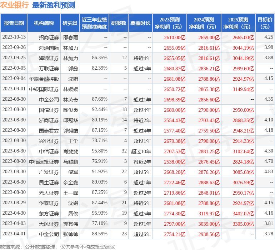The width and height of the screenshot is (275, 250).
Task: Click the 2025预测净利润 header
Action: tap(238, 23)
